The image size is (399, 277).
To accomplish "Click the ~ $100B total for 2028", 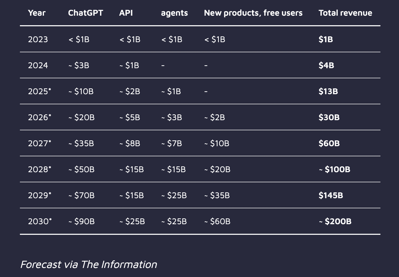I will click(334, 169).
